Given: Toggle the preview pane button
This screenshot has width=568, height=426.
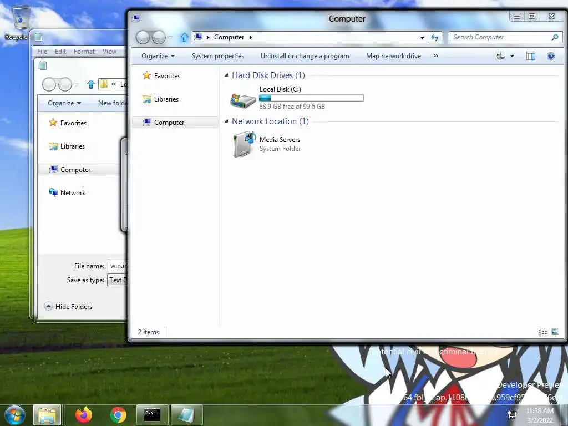Looking at the screenshot, I should [x=531, y=56].
